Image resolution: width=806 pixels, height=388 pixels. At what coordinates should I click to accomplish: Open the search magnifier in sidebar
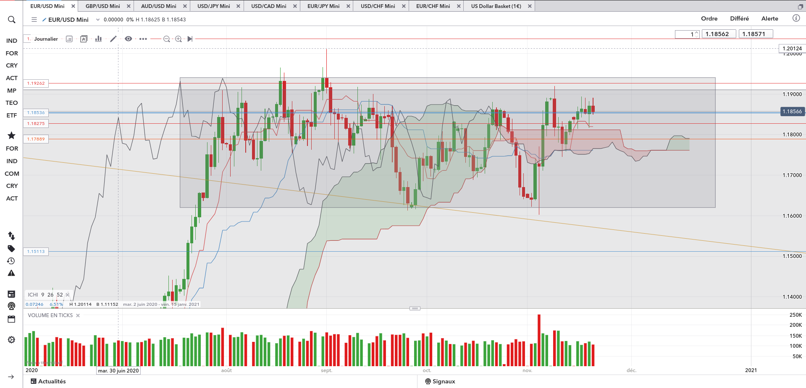coord(11,20)
